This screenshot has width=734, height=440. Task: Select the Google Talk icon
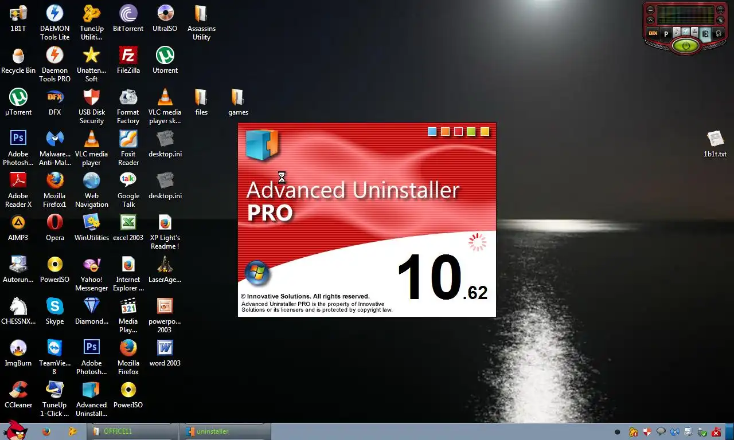pos(128,190)
